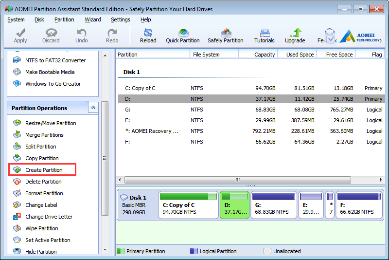Select F: 66.62GB block in disk map
The image size is (389, 260).
tap(359, 205)
